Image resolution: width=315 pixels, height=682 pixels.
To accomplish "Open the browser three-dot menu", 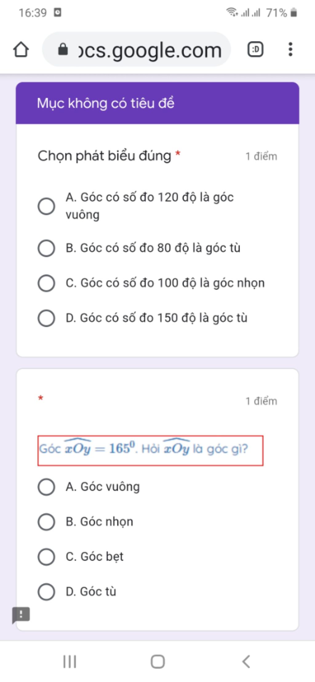I will click(290, 49).
